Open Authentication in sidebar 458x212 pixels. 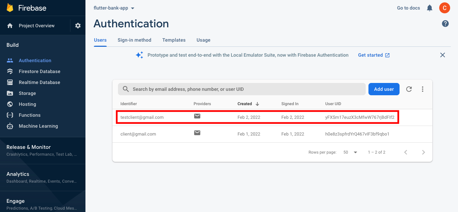(x=35, y=60)
